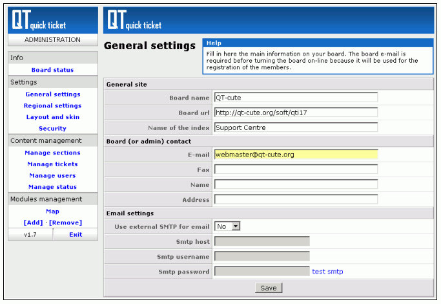Focus the Board name input field
This screenshot has width=441, height=304.
[296, 98]
